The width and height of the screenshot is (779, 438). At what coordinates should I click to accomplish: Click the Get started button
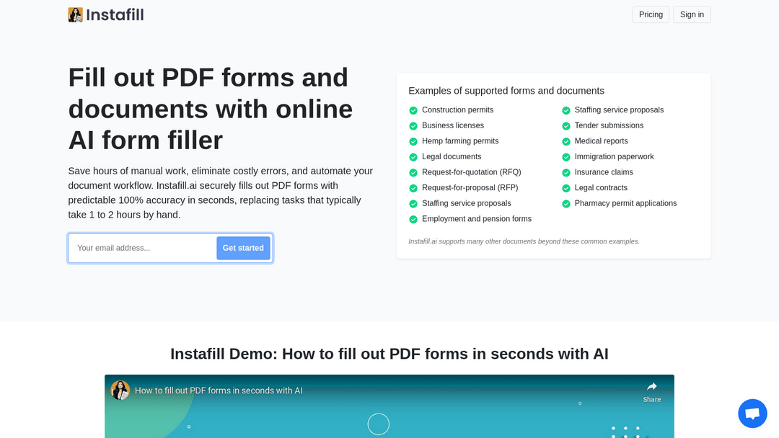(243, 248)
